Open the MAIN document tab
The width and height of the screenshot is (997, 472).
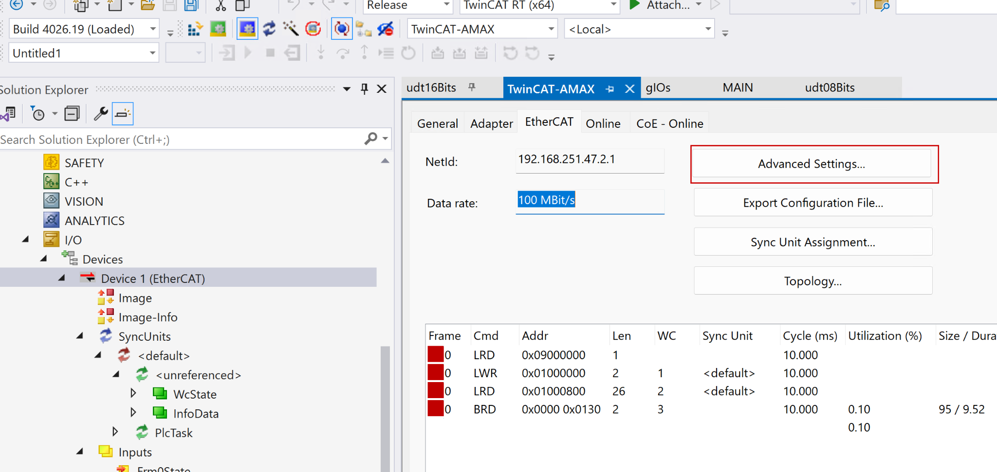coord(738,87)
